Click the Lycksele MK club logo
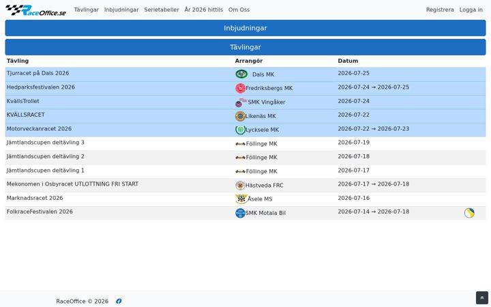 click(240, 130)
